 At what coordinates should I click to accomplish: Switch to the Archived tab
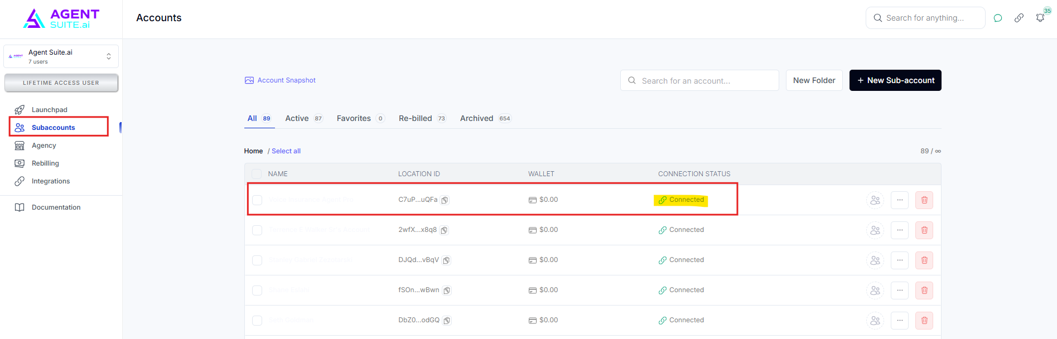point(485,118)
